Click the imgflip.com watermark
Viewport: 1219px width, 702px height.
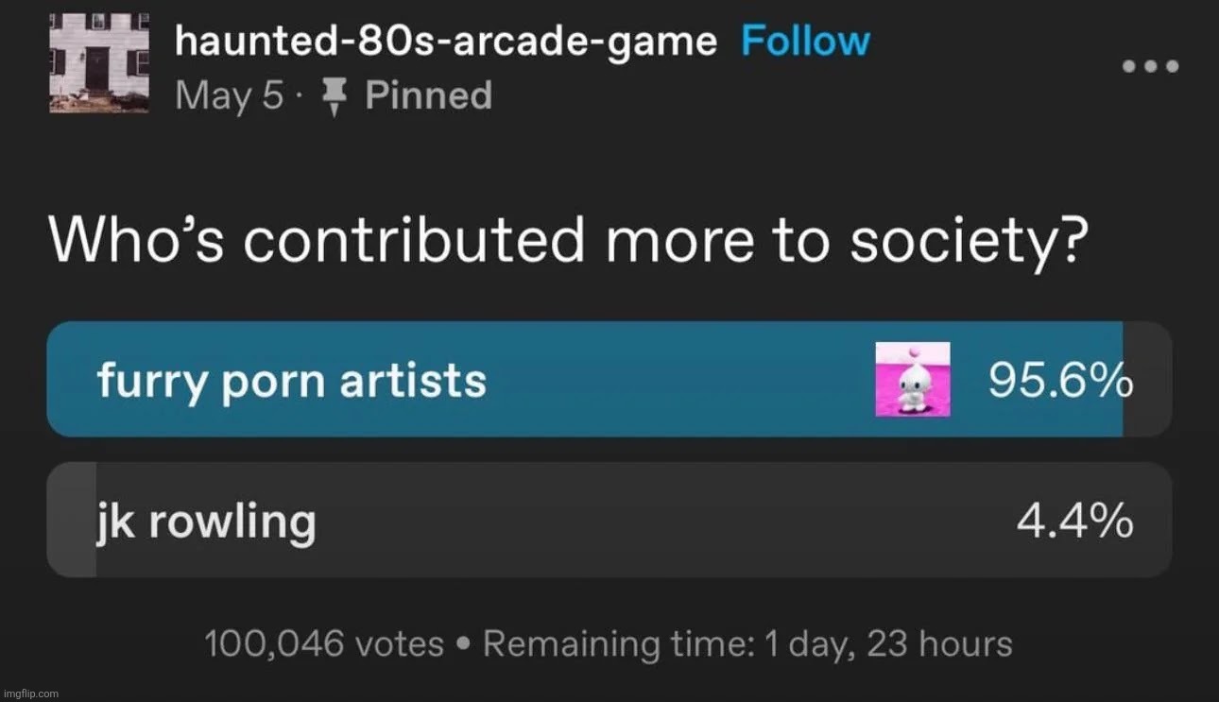point(30,693)
